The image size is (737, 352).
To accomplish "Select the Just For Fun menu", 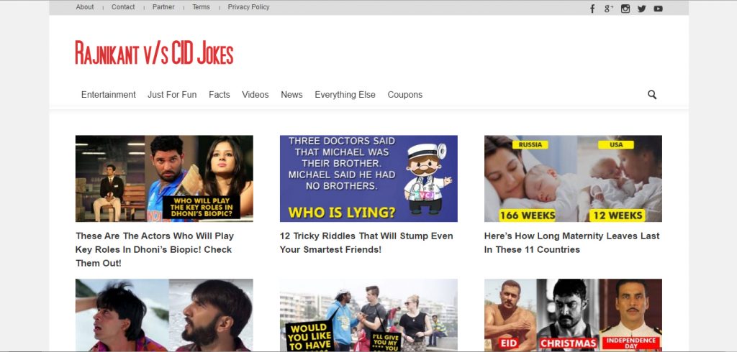I will click(172, 94).
